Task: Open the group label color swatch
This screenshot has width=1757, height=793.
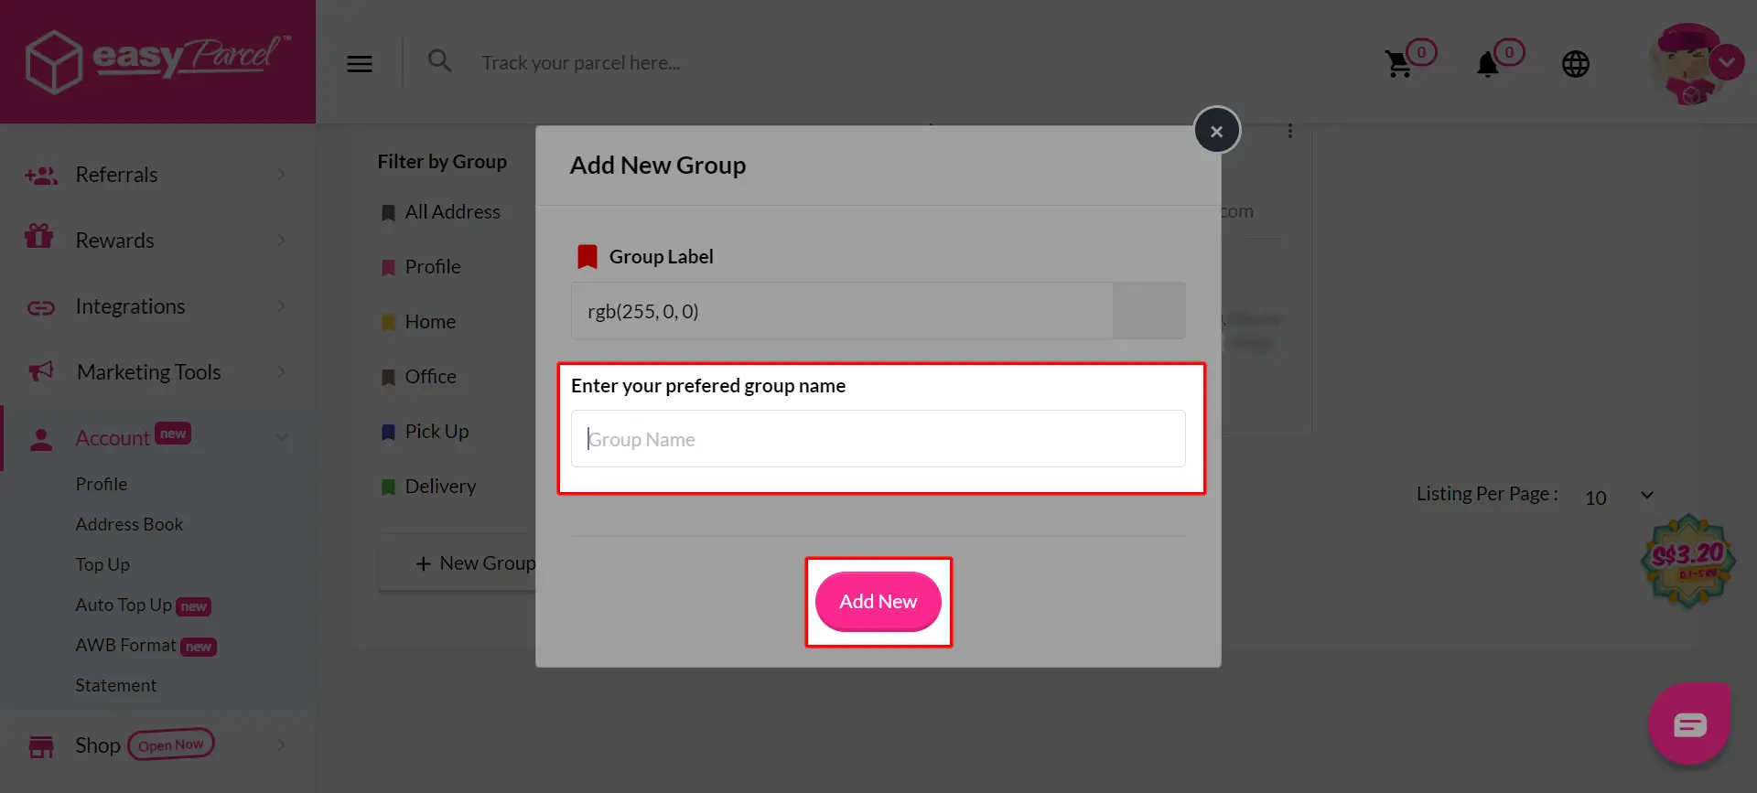Action: [x=1149, y=311]
